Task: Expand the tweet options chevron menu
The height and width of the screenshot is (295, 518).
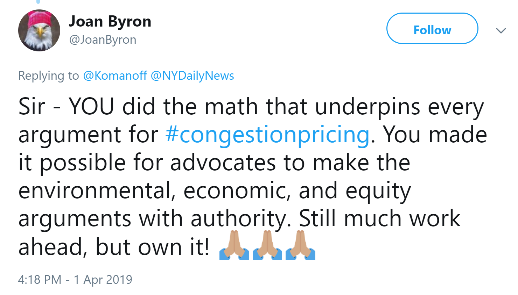Action: (x=501, y=30)
